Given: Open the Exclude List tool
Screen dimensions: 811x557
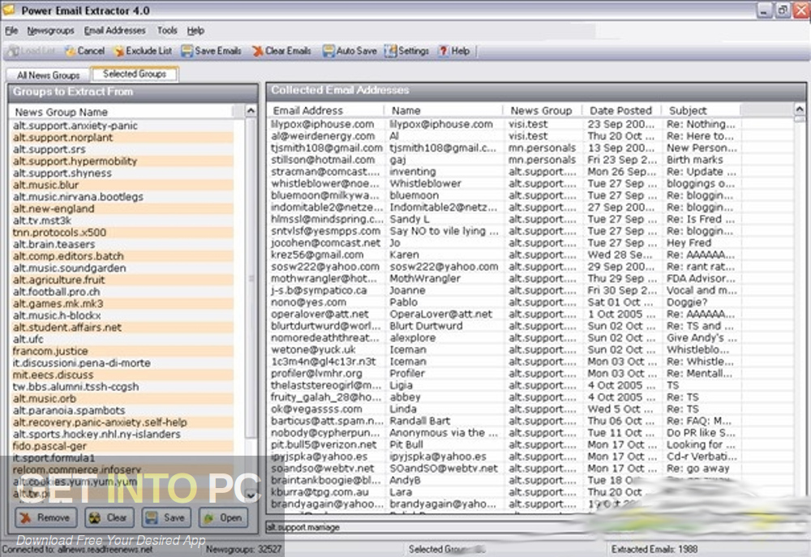Looking at the screenshot, I should (143, 50).
